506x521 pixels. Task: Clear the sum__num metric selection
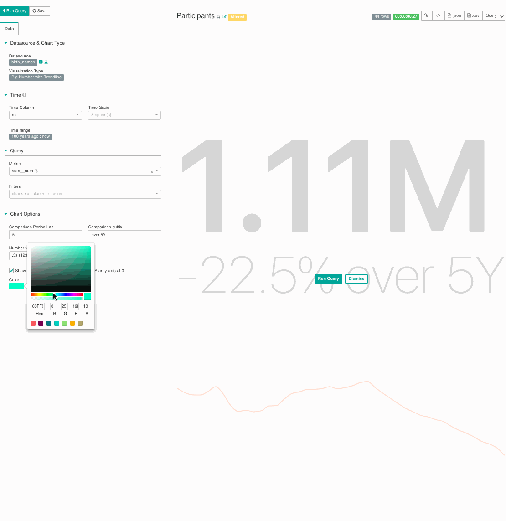click(152, 172)
